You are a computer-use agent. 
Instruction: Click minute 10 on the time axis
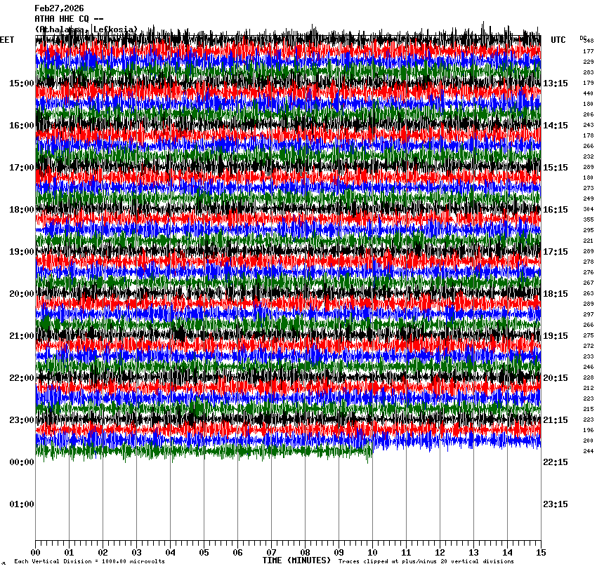372,553
